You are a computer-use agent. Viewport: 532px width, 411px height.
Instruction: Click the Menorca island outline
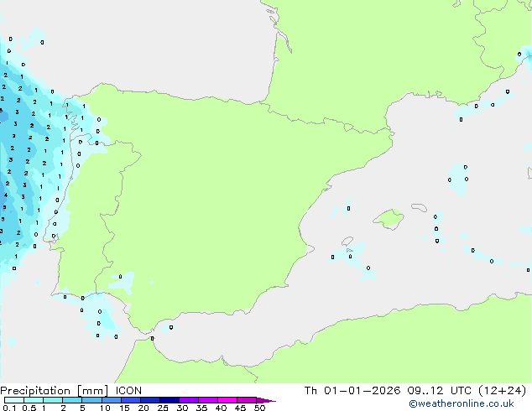click(x=418, y=207)
